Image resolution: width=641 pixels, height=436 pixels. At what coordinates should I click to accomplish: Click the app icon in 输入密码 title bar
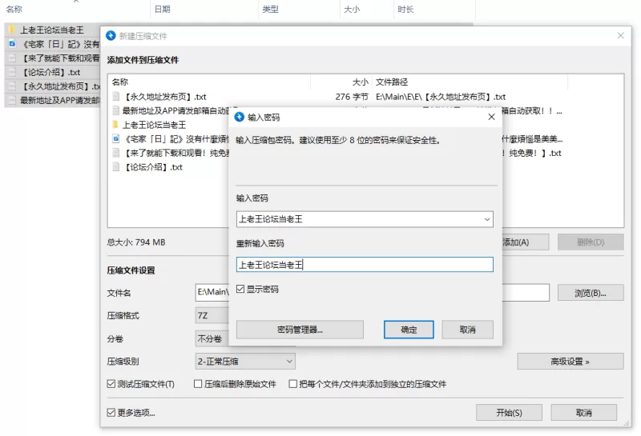coord(239,117)
